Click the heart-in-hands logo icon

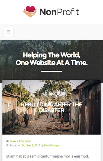(30, 12)
